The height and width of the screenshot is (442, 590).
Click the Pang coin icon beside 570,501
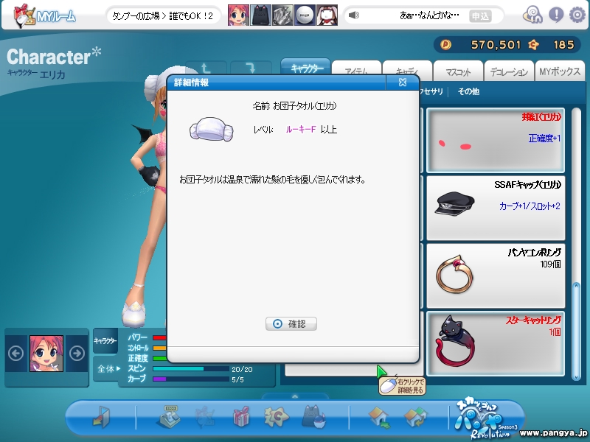pyautogui.click(x=445, y=45)
